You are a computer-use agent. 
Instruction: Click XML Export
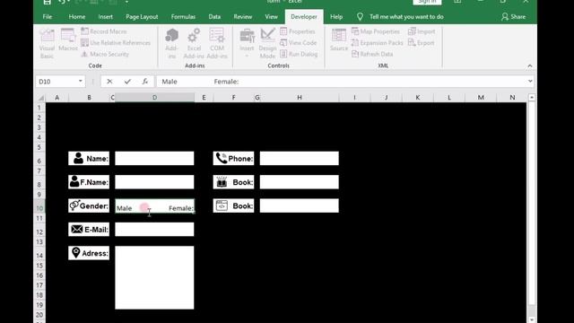coord(421,43)
